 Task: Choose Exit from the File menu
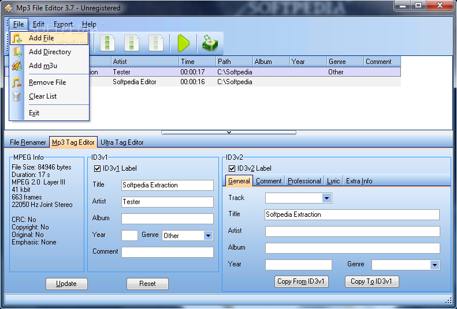pyautogui.click(x=49, y=113)
